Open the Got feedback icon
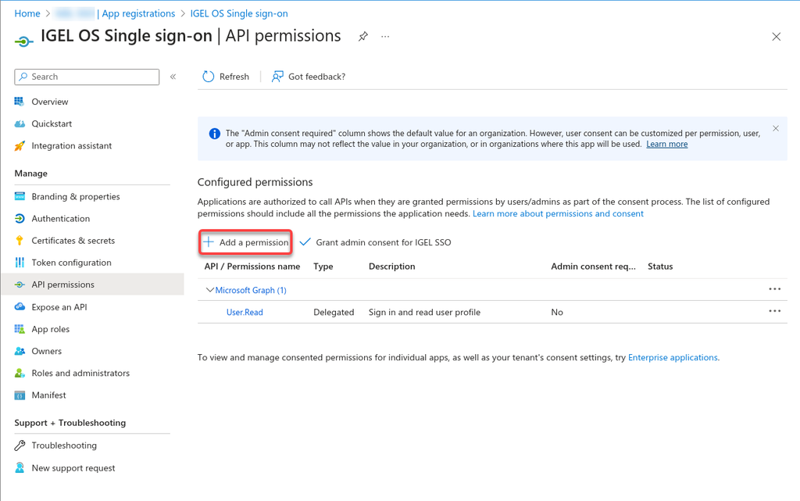The image size is (800, 501). [277, 77]
